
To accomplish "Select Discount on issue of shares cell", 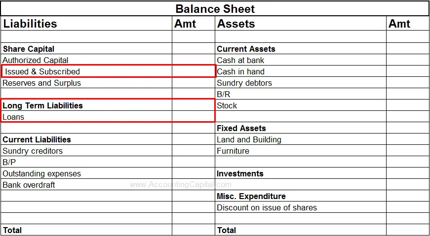I will 267,207.
